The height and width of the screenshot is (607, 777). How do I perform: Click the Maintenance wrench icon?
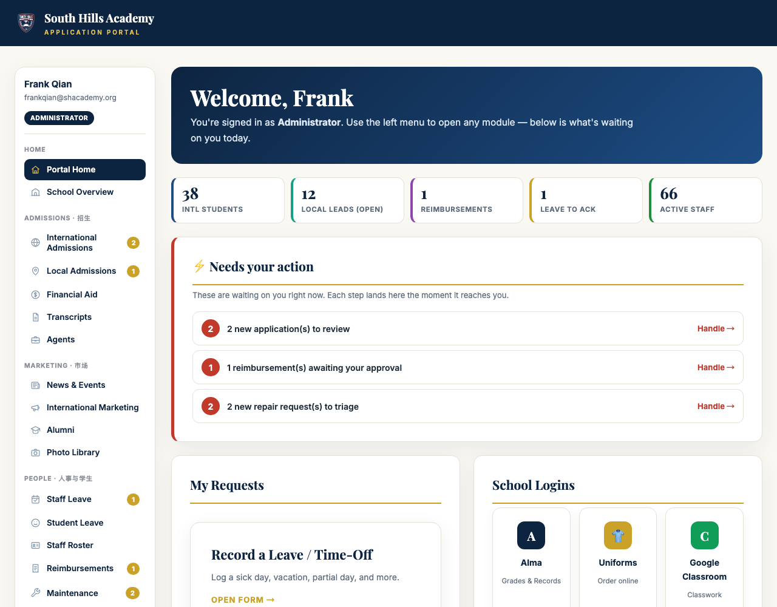35,594
